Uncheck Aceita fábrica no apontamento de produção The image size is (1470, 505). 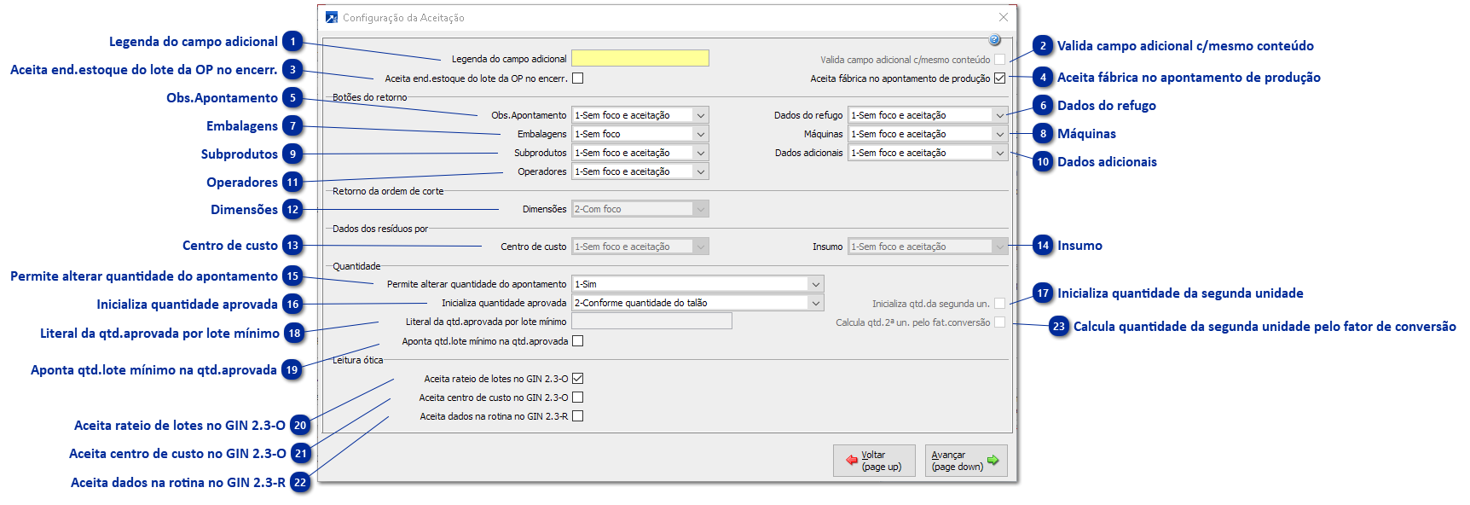click(x=999, y=78)
